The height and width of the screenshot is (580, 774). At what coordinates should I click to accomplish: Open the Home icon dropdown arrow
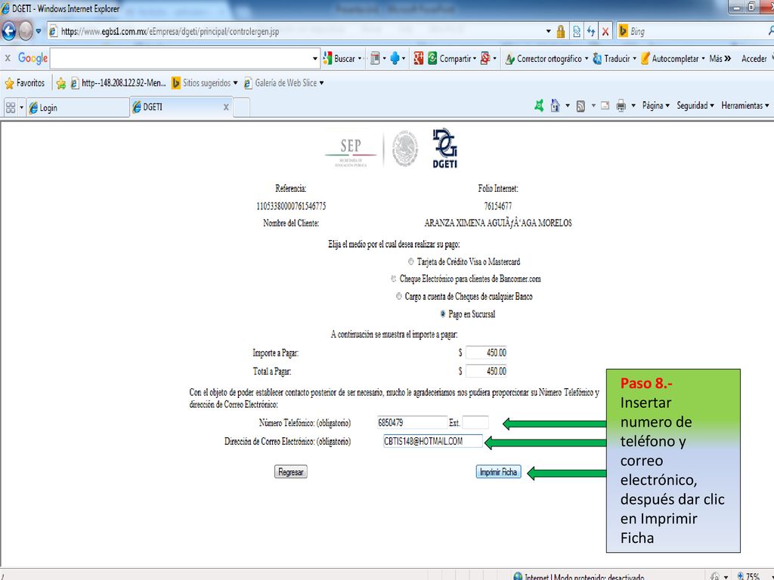(x=567, y=106)
